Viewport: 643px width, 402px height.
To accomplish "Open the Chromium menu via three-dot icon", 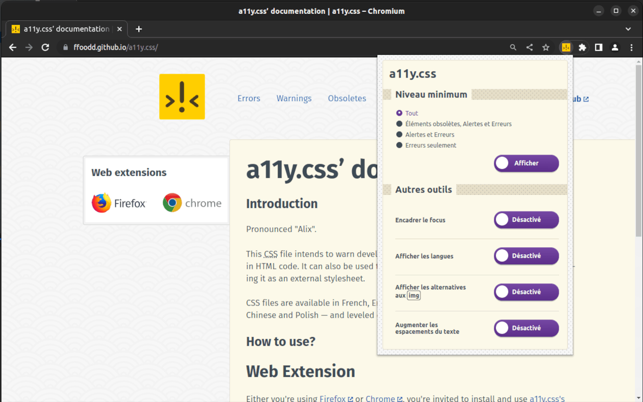I will pyautogui.click(x=631, y=47).
